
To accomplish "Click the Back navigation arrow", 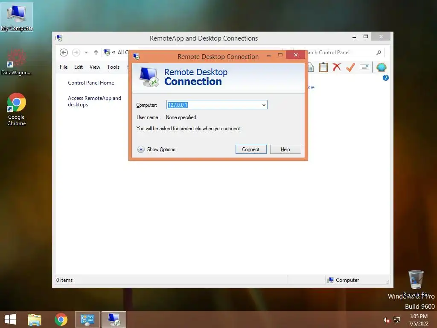I will click(64, 53).
